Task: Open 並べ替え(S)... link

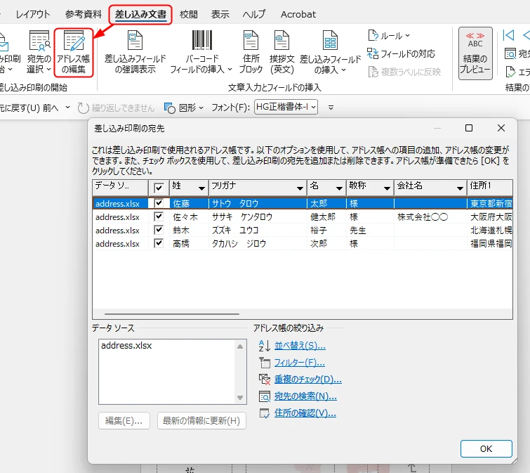Action: 300,346
